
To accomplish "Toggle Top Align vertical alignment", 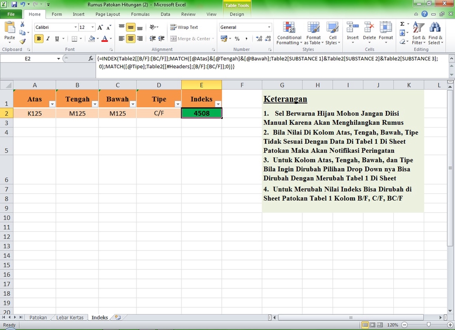I will coord(122,27).
